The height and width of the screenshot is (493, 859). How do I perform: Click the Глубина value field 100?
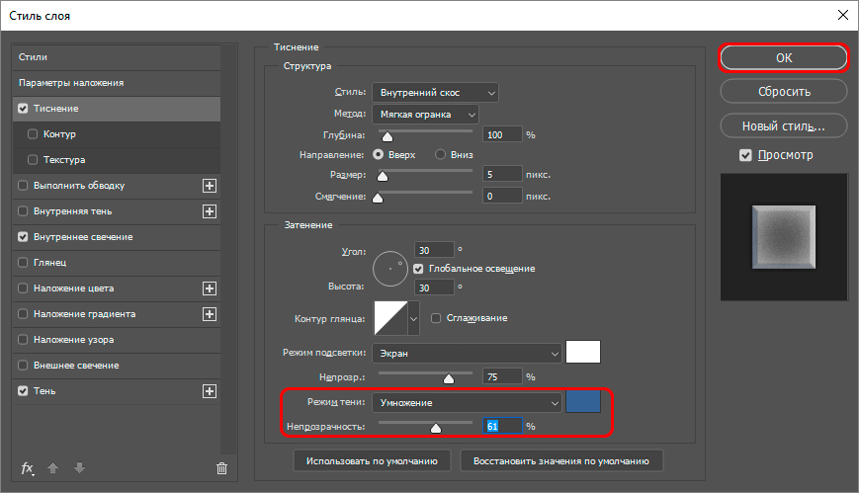point(502,135)
